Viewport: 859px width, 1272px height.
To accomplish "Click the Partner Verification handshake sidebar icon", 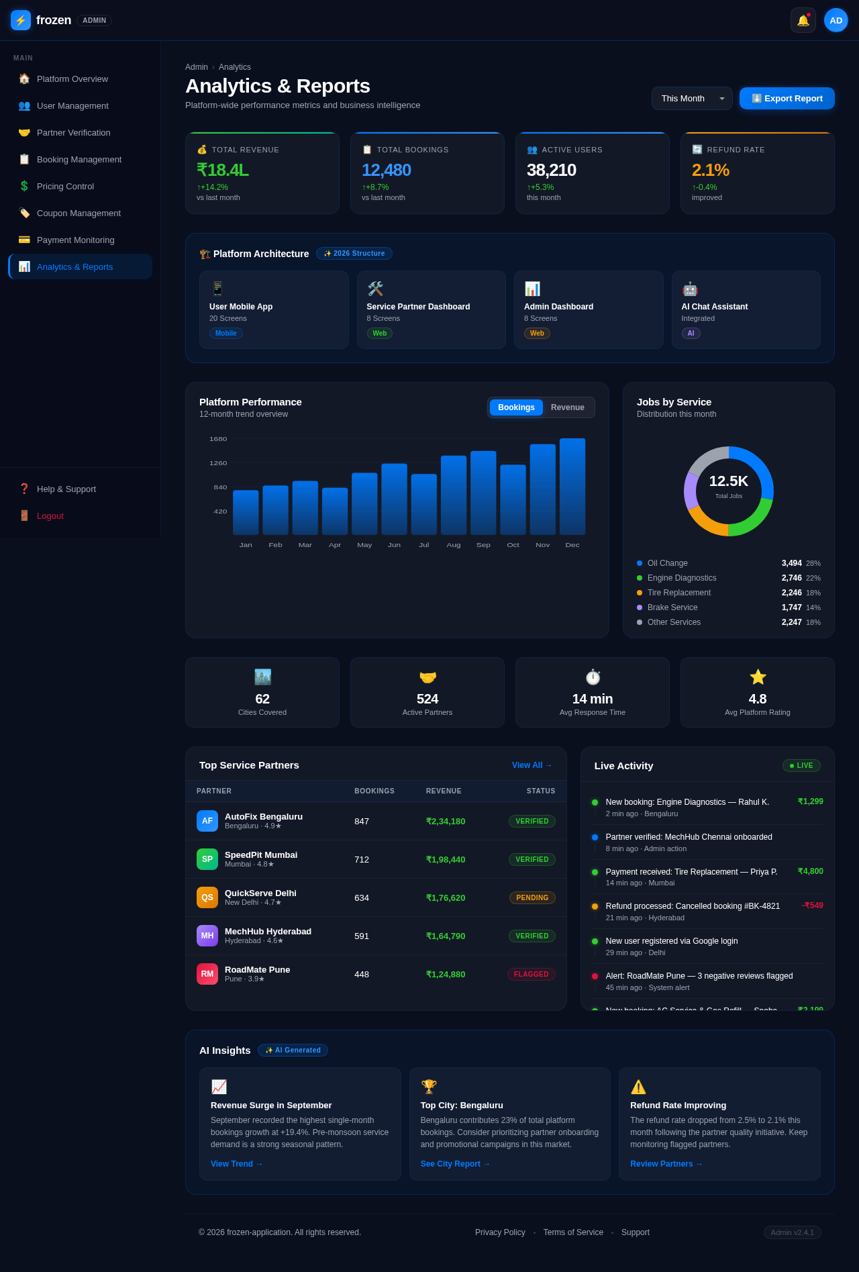I will coord(24,132).
